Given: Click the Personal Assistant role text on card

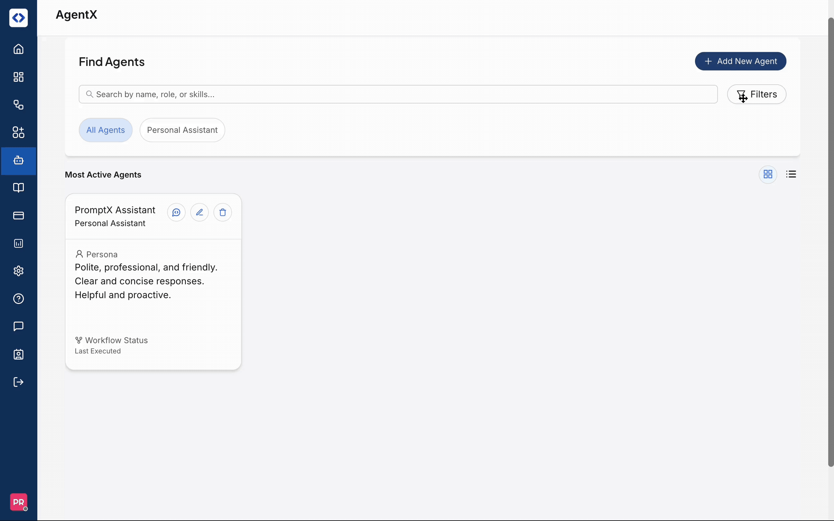Looking at the screenshot, I should 110,223.
